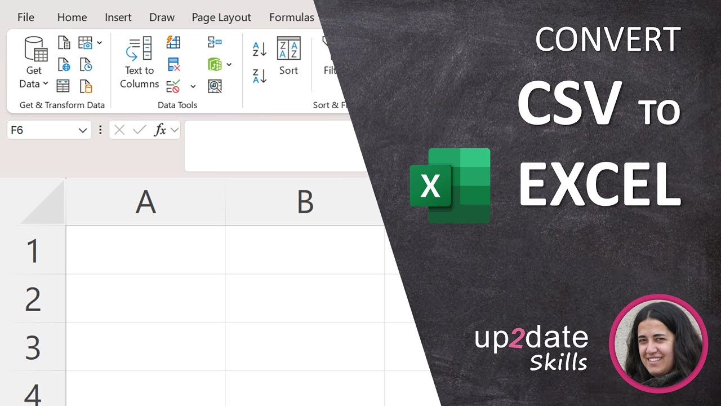
Task: Expand the Data Validation dropdown arrow
Action: click(193, 87)
